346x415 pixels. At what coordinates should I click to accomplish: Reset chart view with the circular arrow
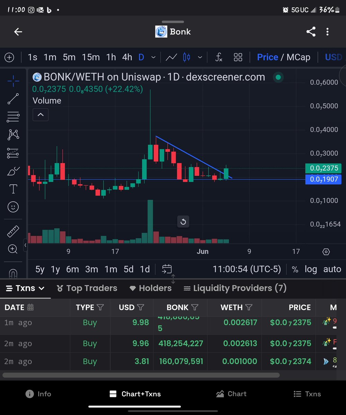(183, 222)
